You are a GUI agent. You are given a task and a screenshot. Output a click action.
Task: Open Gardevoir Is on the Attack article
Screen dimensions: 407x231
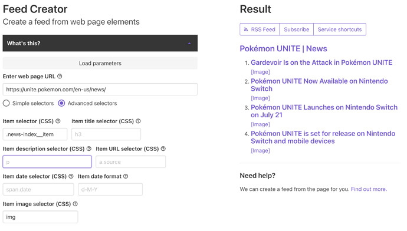point(321,62)
